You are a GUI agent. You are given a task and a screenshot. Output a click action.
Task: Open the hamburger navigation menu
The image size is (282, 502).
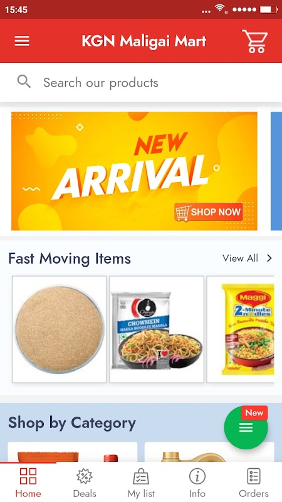(x=22, y=41)
